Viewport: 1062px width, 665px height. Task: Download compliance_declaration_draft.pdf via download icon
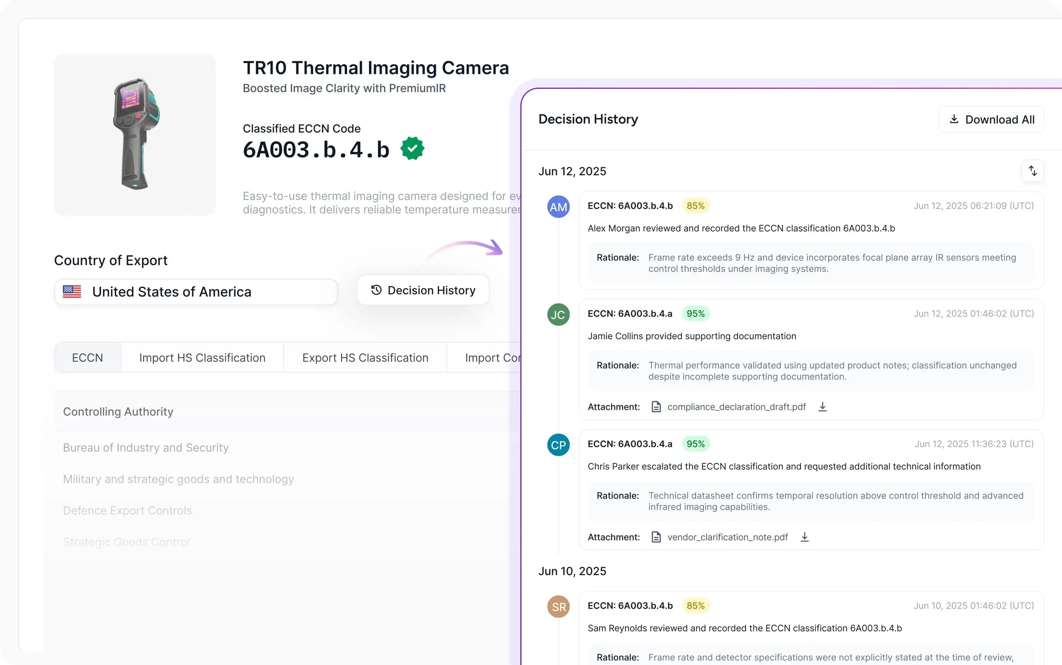coord(822,407)
